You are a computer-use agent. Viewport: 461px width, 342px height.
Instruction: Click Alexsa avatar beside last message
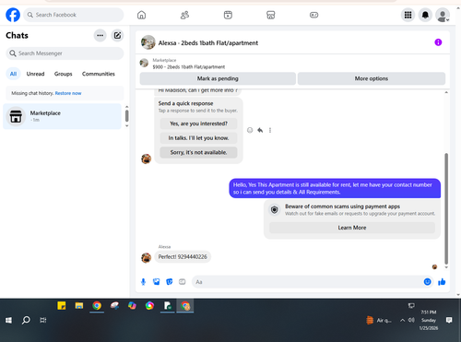[x=147, y=258]
